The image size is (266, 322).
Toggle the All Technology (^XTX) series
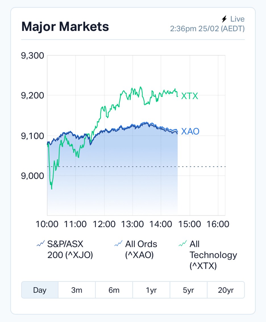click(213, 255)
